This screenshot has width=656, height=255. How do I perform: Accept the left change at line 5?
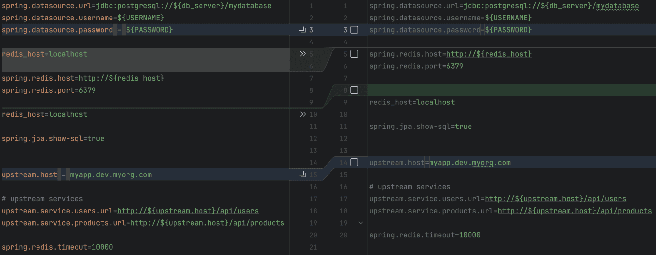[302, 54]
